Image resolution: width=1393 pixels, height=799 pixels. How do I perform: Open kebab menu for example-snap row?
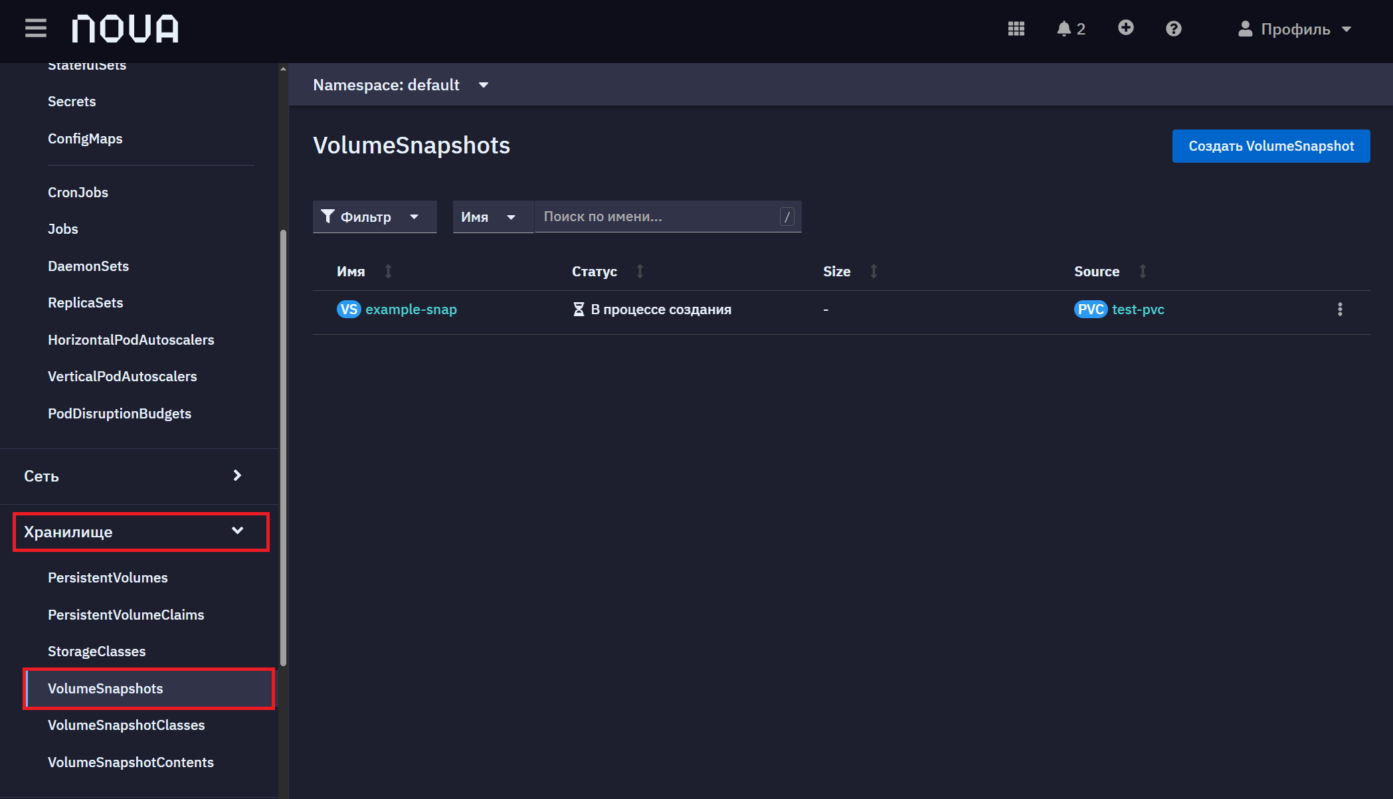coord(1340,310)
